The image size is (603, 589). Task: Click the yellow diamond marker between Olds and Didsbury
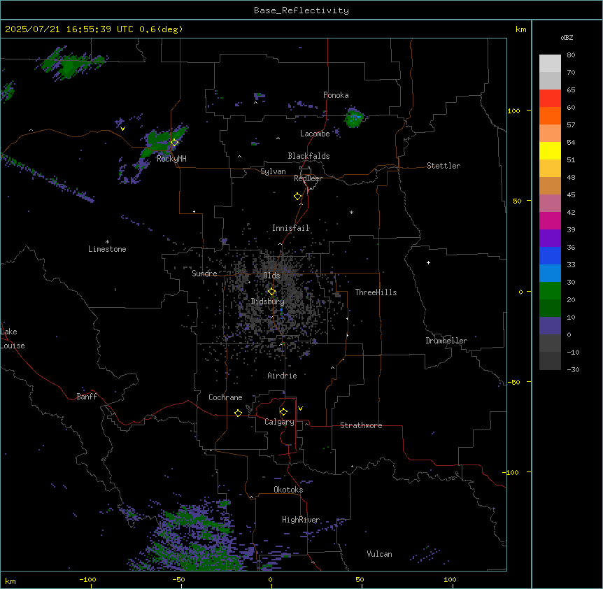coord(272,292)
